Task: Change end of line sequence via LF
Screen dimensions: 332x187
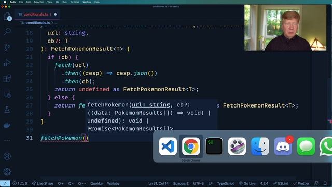Action: pos(210,183)
